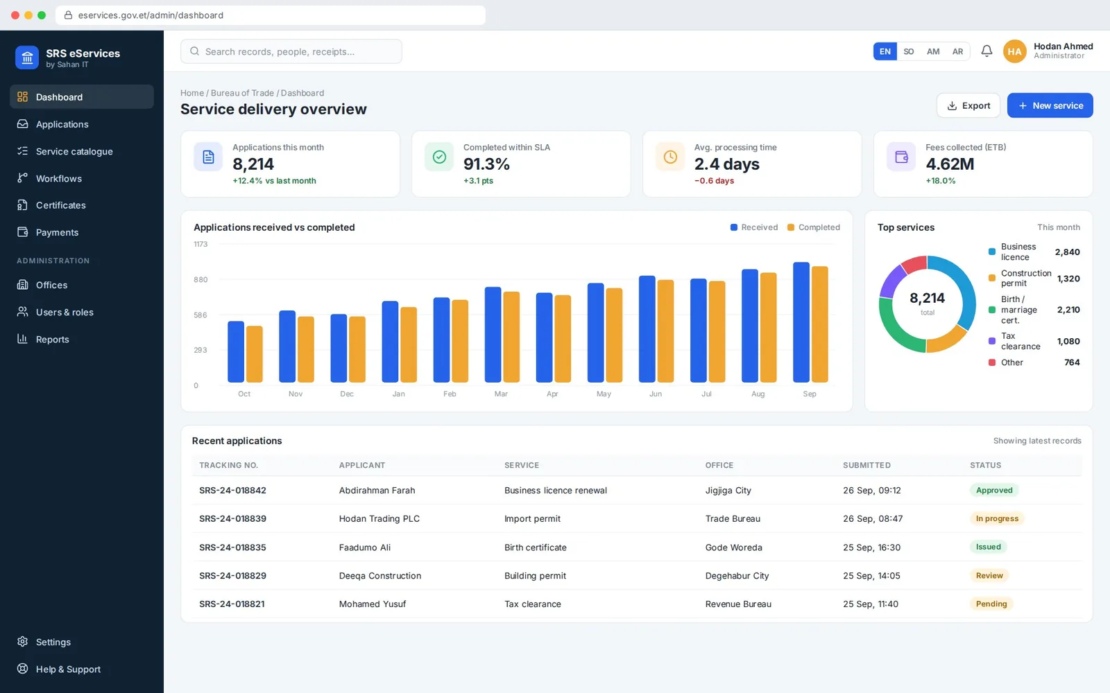Switch language to AR

957,51
